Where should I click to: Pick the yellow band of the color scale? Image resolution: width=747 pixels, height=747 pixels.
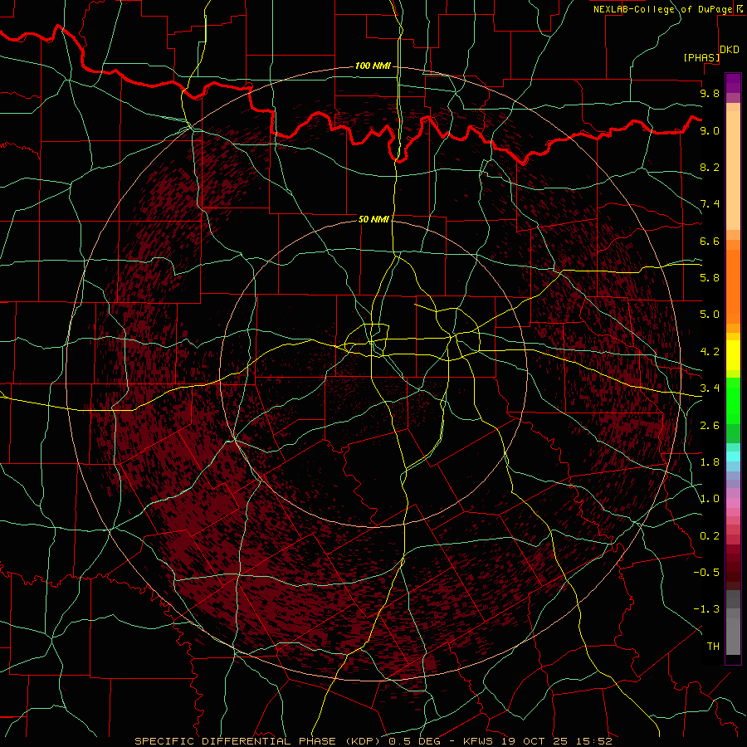[733, 355]
